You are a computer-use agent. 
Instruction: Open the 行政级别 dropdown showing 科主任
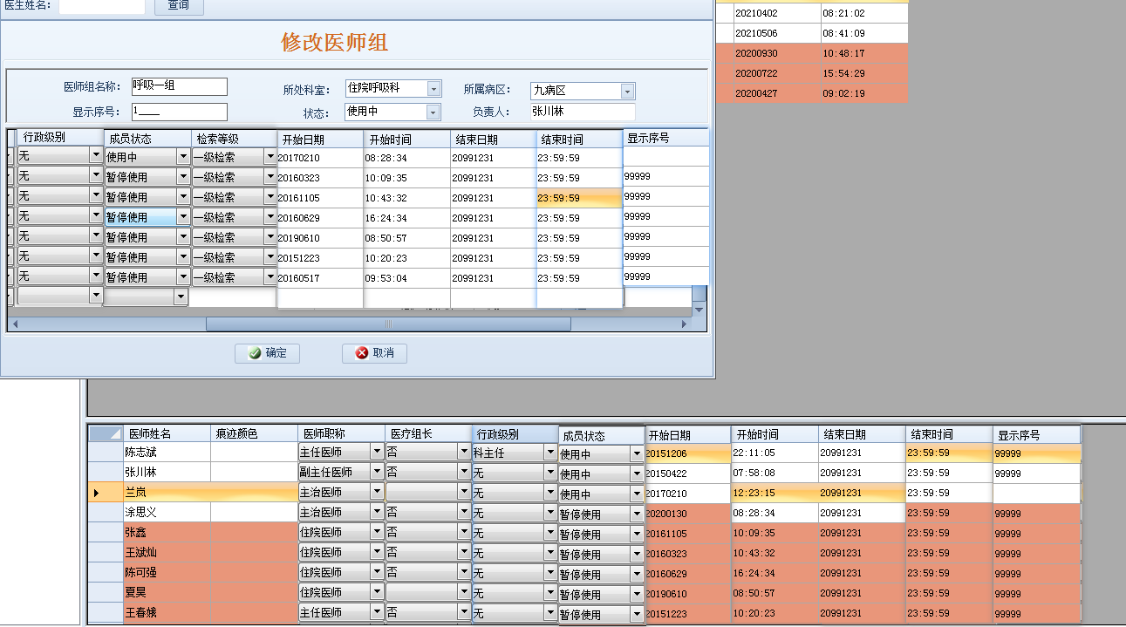(550, 453)
